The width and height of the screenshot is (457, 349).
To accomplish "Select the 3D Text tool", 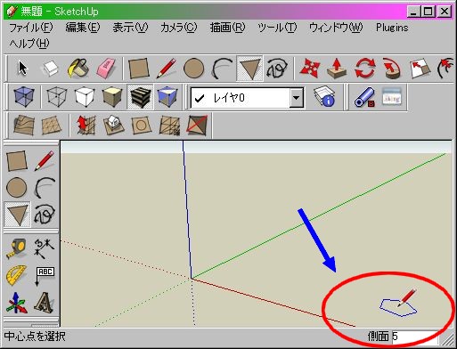I will (x=44, y=303).
